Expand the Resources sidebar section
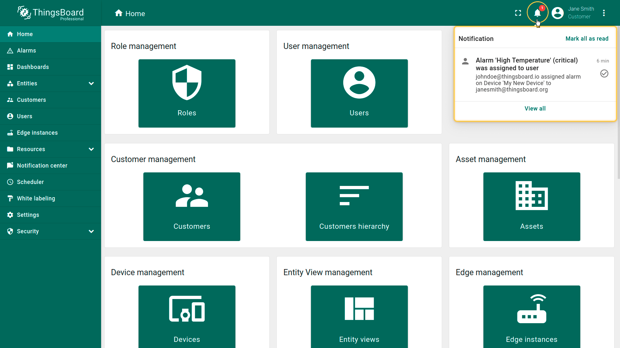 91,149
